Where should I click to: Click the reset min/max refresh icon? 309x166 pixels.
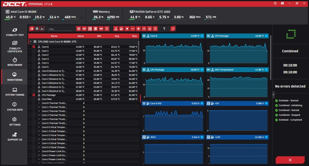(x=173, y=29)
